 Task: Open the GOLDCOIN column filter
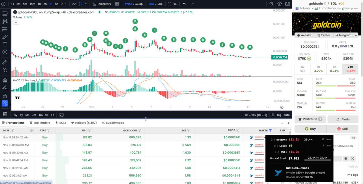(139, 131)
